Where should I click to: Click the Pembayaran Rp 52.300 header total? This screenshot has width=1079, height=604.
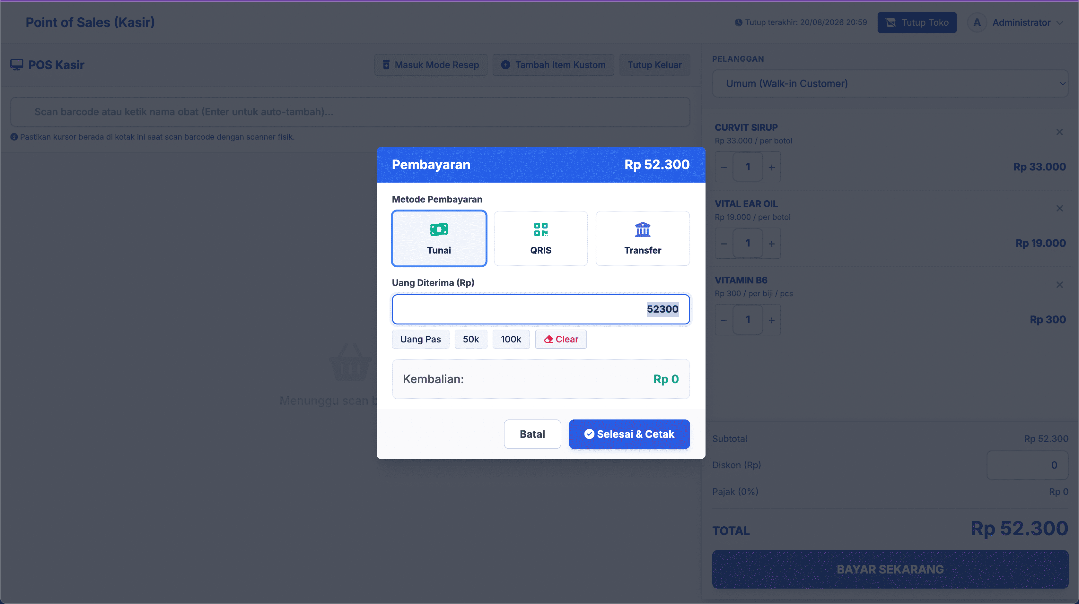click(x=657, y=165)
